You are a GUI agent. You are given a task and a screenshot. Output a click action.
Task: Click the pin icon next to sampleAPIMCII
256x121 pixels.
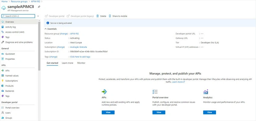(x=39, y=7)
